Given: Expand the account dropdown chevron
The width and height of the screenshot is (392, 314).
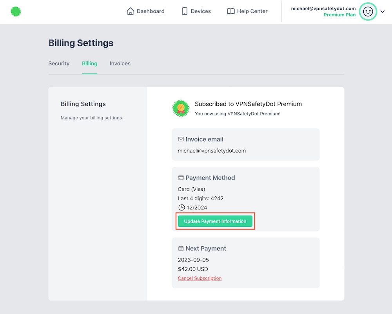Looking at the screenshot, I should click(383, 11).
